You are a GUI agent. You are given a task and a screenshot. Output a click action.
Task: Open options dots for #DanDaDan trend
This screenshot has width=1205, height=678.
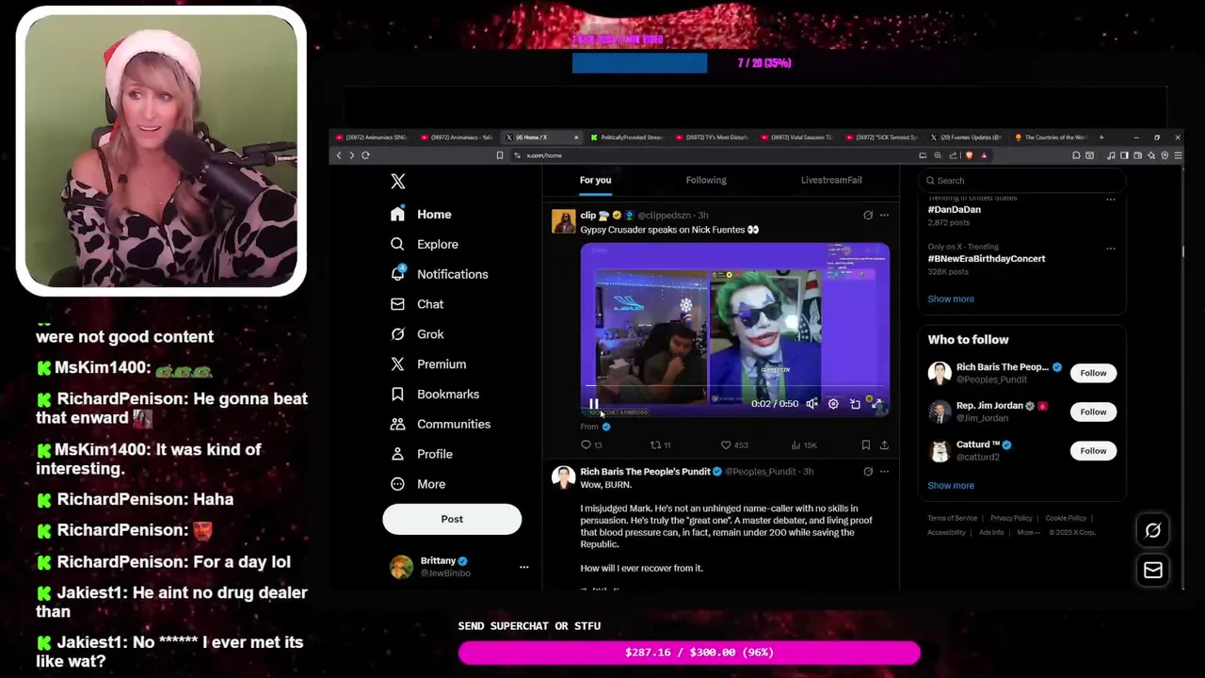(x=1110, y=200)
